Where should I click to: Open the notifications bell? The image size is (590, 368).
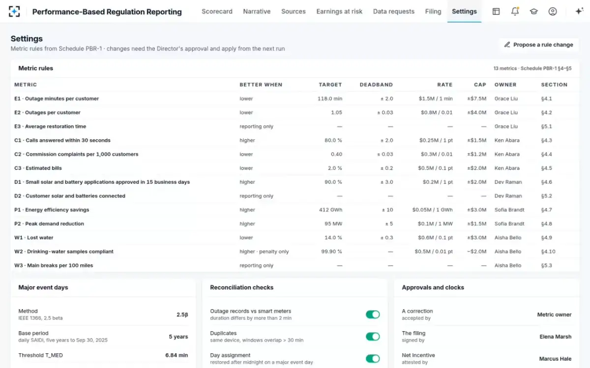[x=515, y=11]
